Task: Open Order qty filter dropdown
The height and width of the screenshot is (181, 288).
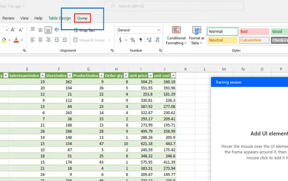Action: point(126,76)
